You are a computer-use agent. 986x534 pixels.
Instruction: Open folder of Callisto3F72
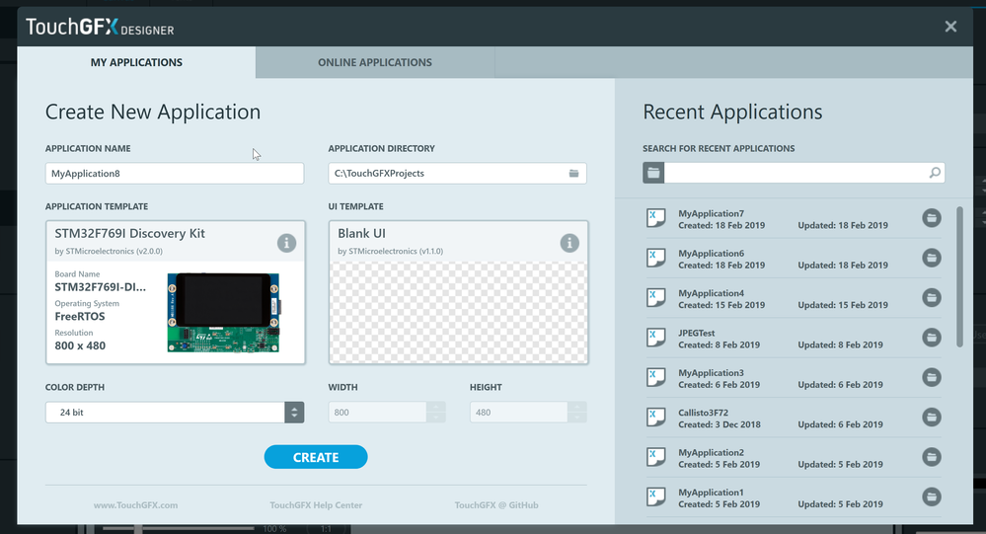pyautogui.click(x=932, y=417)
